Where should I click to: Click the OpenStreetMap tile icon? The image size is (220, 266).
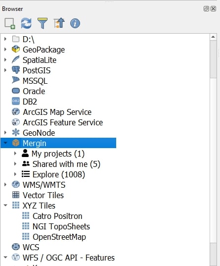(26, 236)
